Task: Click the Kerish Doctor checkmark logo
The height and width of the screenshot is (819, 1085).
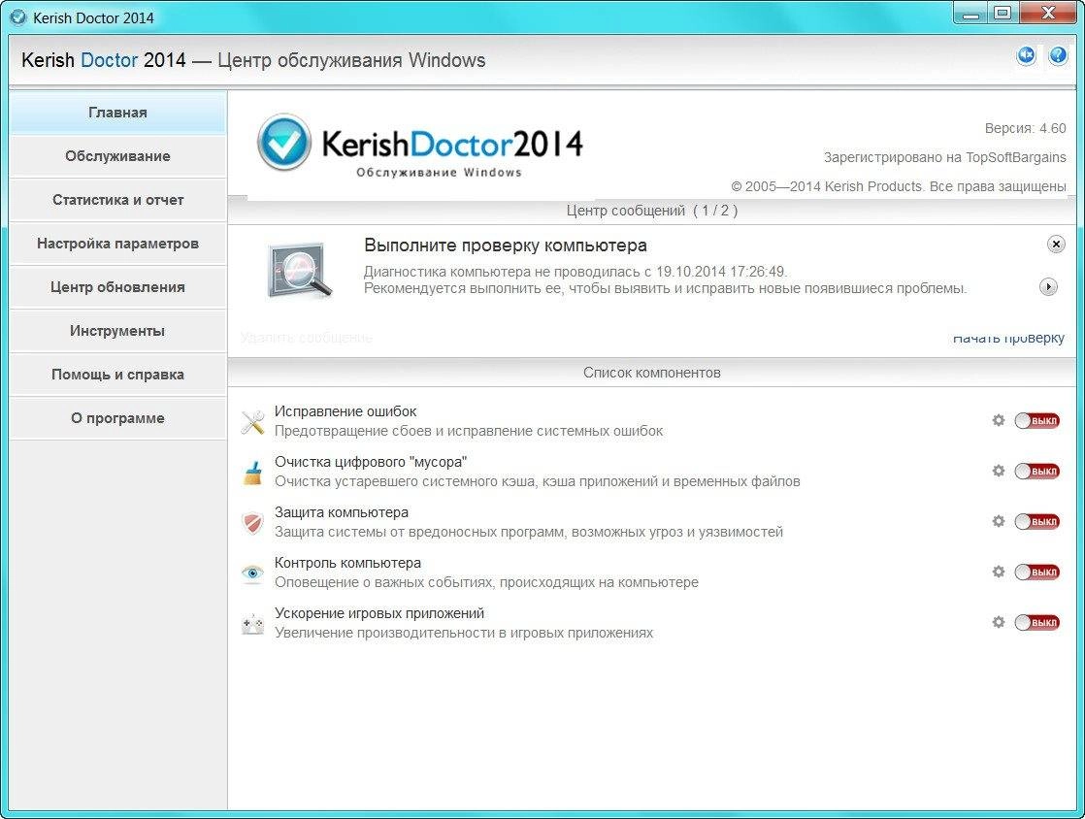Action: [x=284, y=142]
